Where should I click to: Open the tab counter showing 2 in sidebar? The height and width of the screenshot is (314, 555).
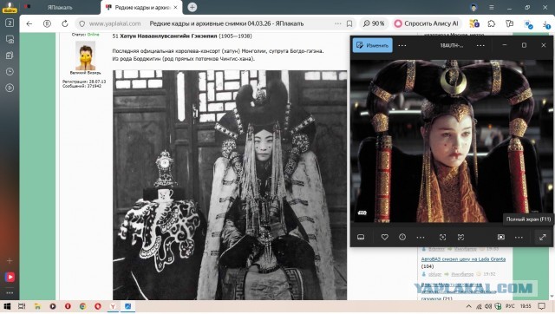tap(10, 23)
